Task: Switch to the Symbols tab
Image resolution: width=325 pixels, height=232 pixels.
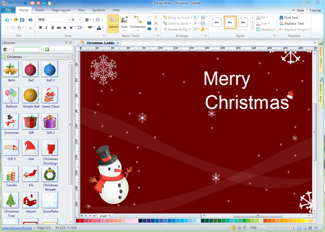Action: pyautogui.click(x=99, y=10)
